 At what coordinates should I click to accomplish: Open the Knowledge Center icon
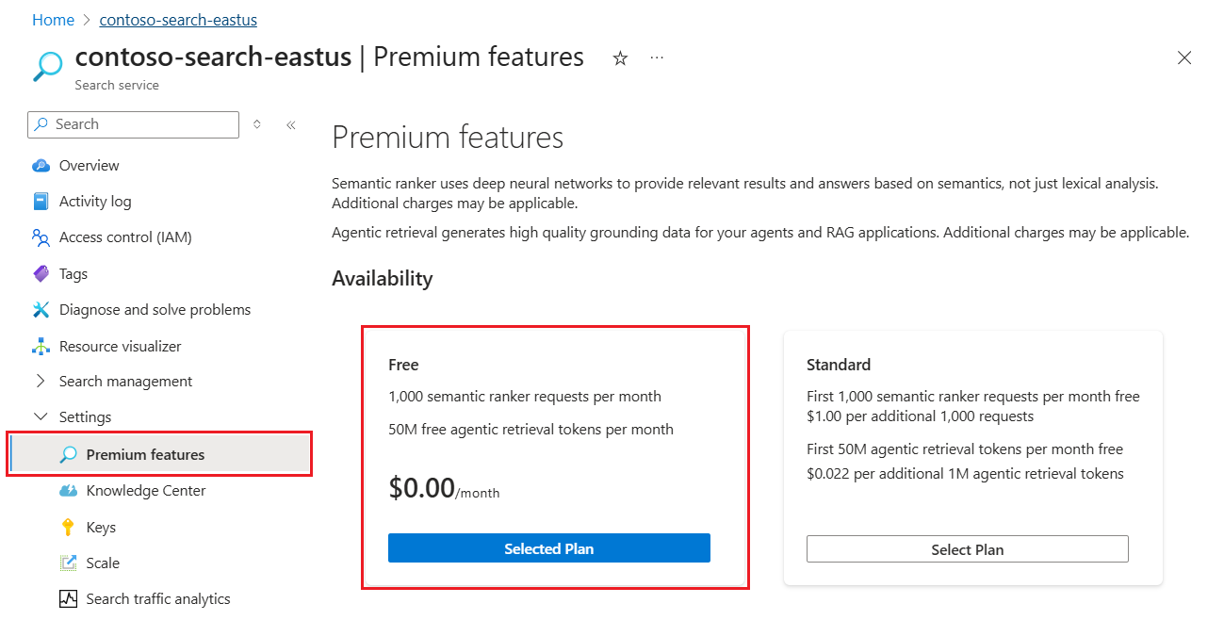(65, 490)
